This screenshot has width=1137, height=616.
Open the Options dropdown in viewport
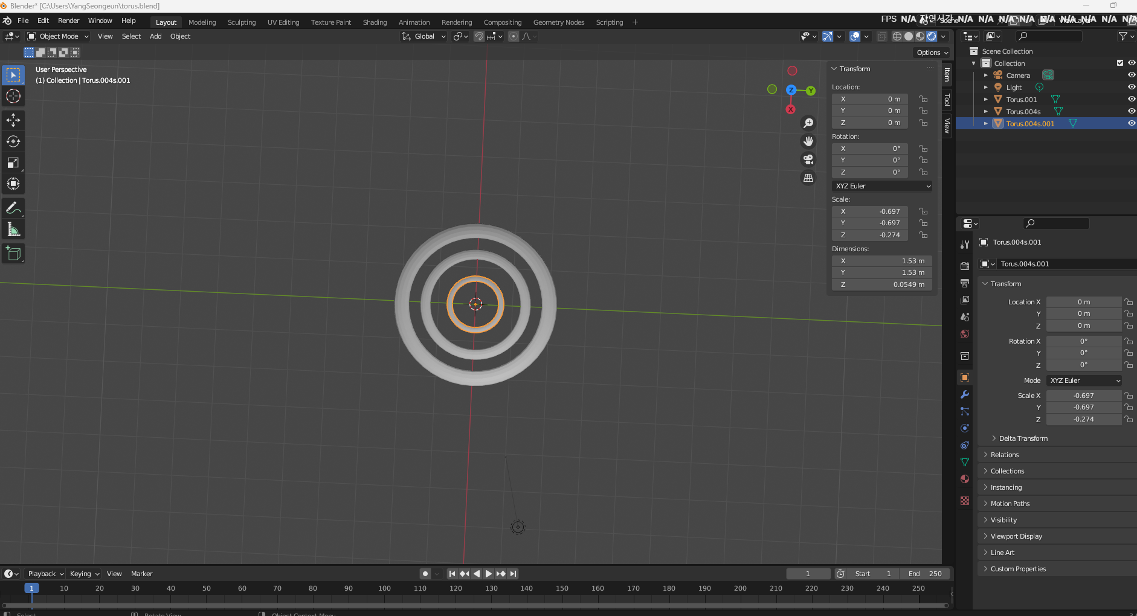coord(932,53)
